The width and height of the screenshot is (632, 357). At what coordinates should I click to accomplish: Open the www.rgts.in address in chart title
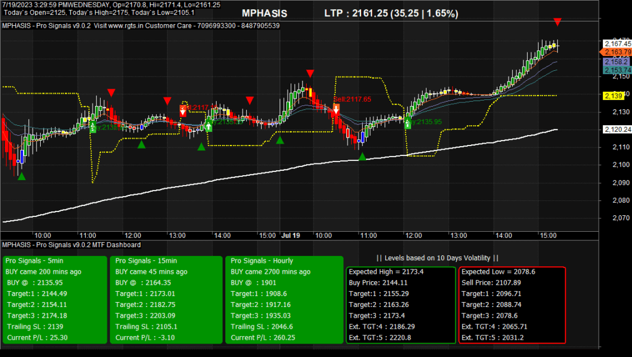126,26
